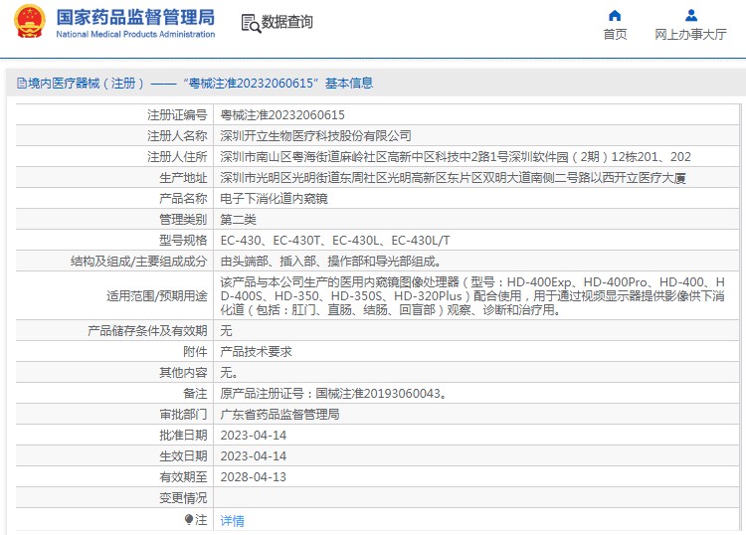Click the 产品储存条件及有效期 label
Viewport: 746px width, 535px height.
(x=147, y=331)
